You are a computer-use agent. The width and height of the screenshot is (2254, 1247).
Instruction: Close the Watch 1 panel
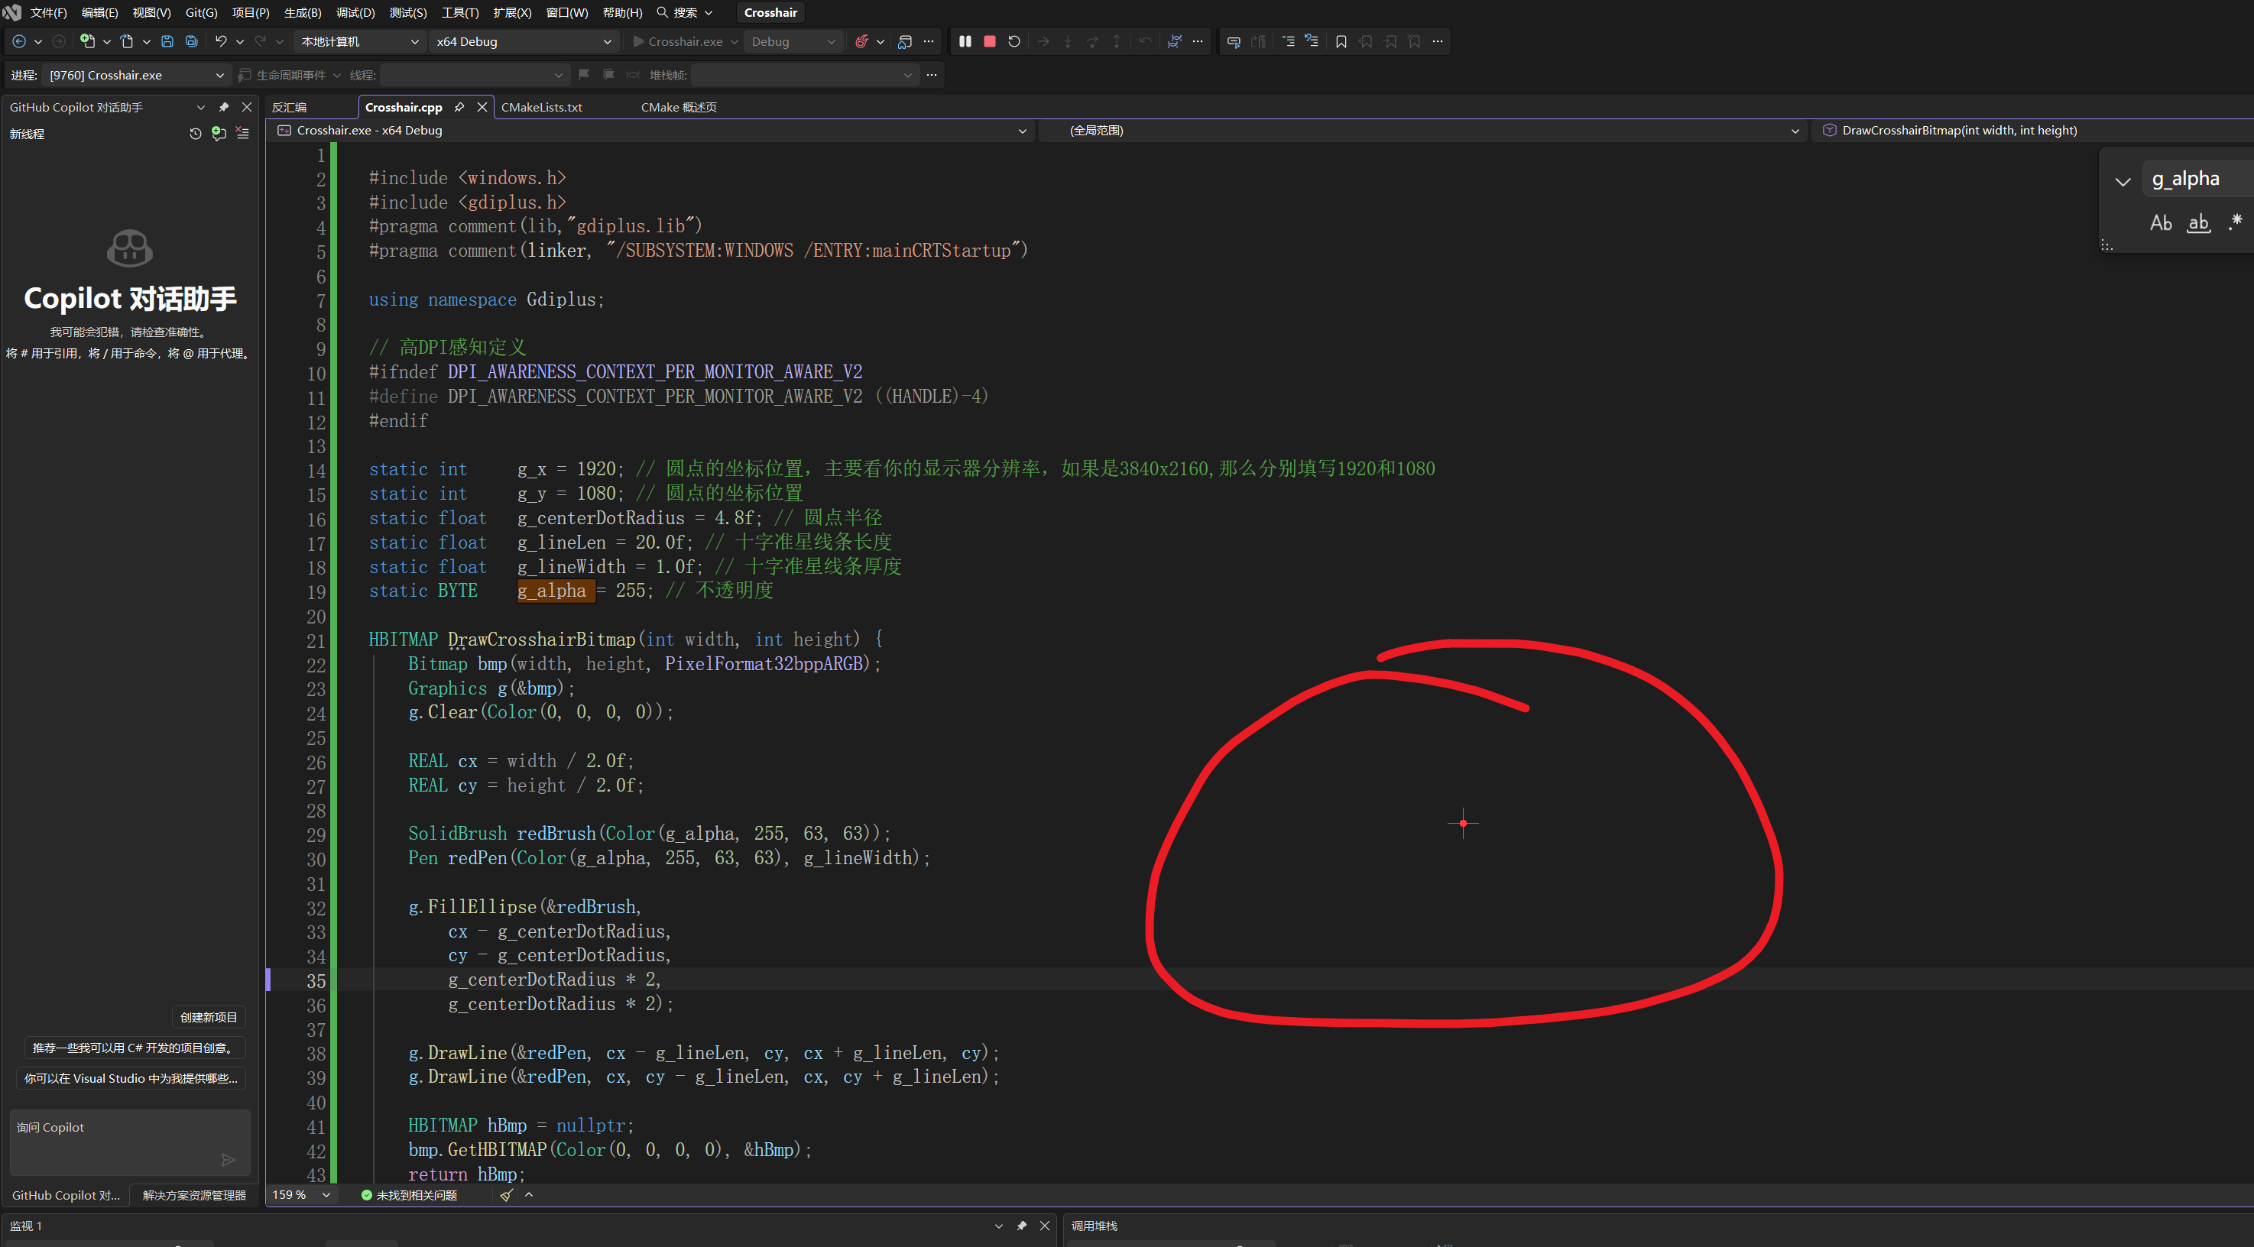coord(1045,1226)
